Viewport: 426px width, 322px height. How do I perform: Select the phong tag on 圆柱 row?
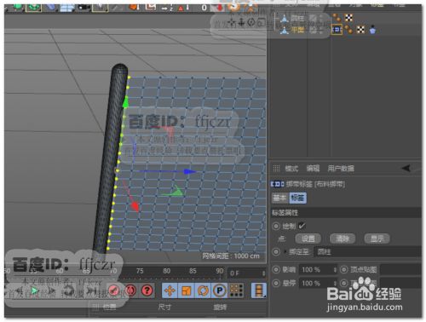tap(337, 18)
